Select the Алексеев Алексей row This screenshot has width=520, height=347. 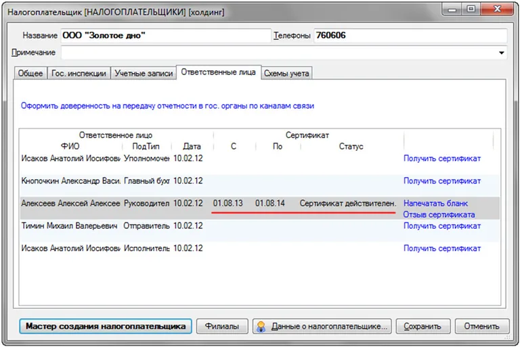point(68,204)
